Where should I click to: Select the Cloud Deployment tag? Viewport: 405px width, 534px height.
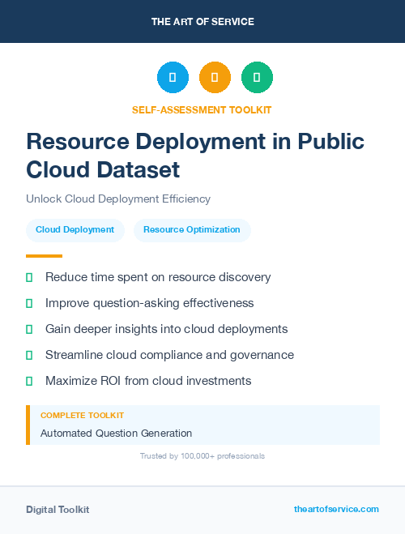point(75,230)
